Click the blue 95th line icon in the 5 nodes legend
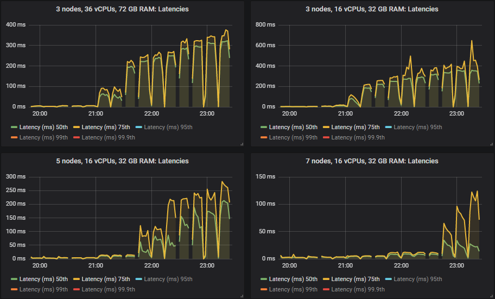This screenshot has height=299, width=495. click(x=139, y=279)
